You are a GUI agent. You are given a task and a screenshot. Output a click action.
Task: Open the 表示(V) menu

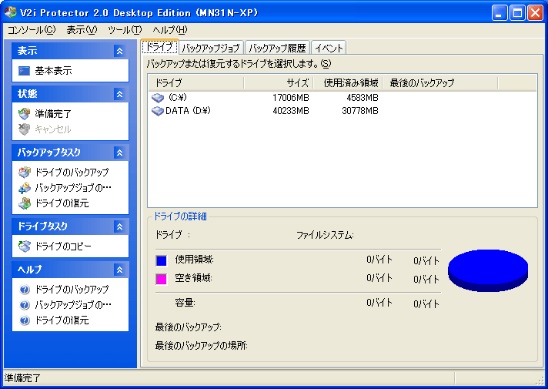[x=82, y=30]
